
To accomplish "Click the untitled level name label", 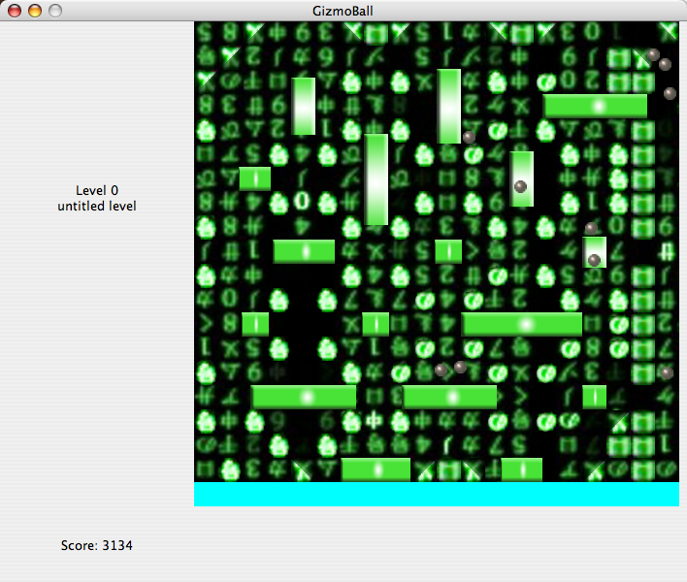I will (x=97, y=206).
